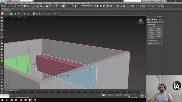Viewport: 182px width, 102px height.
Task: Open the Rendering menu
Action: [56, 3]
